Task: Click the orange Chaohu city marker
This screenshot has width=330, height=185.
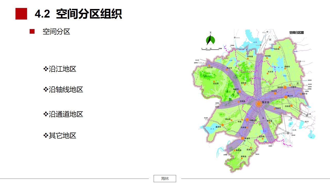Action: tap(222, 125)
